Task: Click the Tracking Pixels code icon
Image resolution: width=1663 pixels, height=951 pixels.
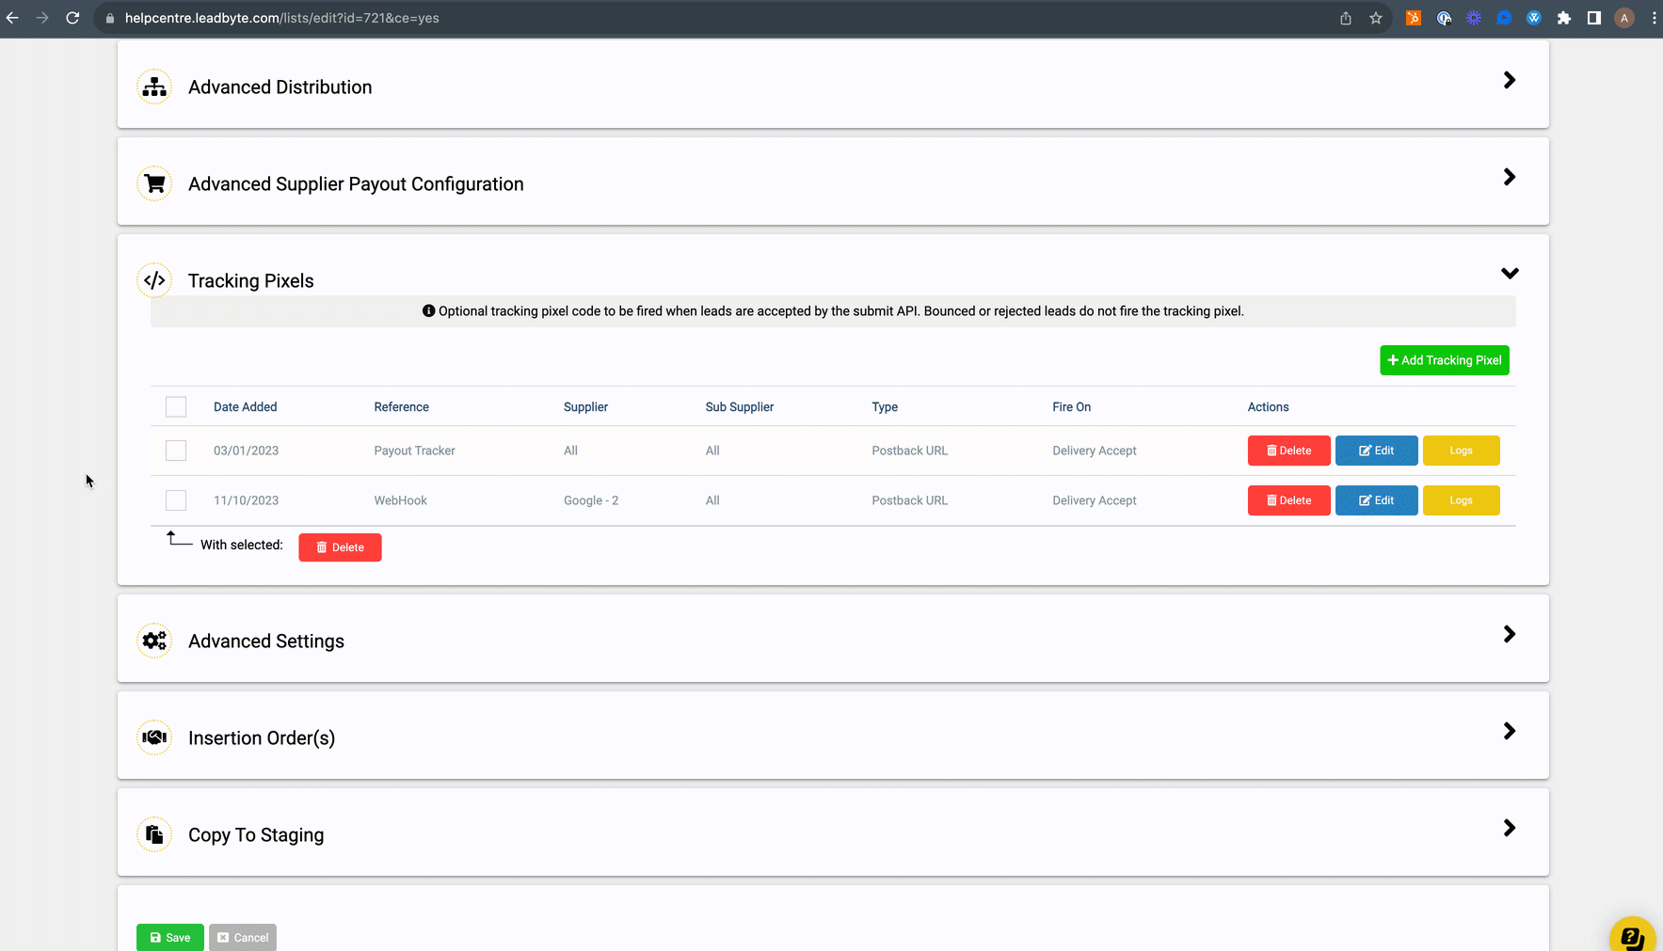Action: point(154,280)
